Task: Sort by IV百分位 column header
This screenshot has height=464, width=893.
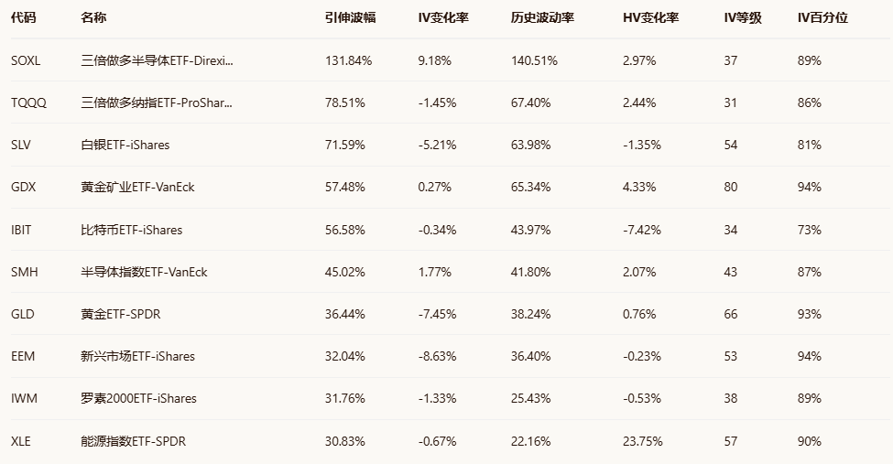Action: pos(822,17)
